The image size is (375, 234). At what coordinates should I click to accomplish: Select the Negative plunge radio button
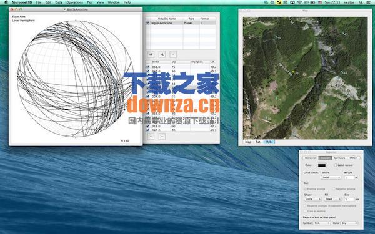pyautogui.click(x=334, y=189)
